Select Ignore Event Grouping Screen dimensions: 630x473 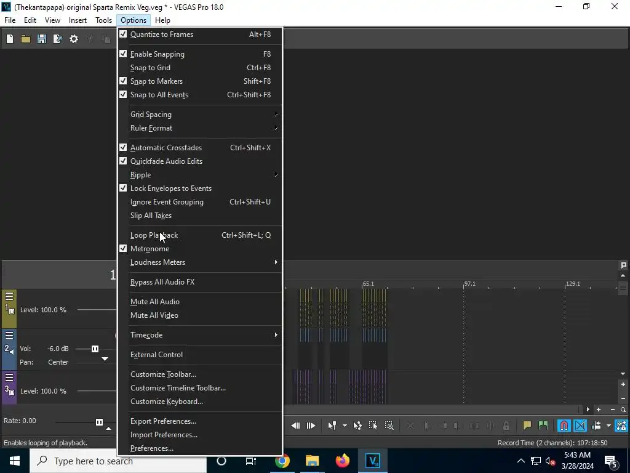click(x=201, y=202)
